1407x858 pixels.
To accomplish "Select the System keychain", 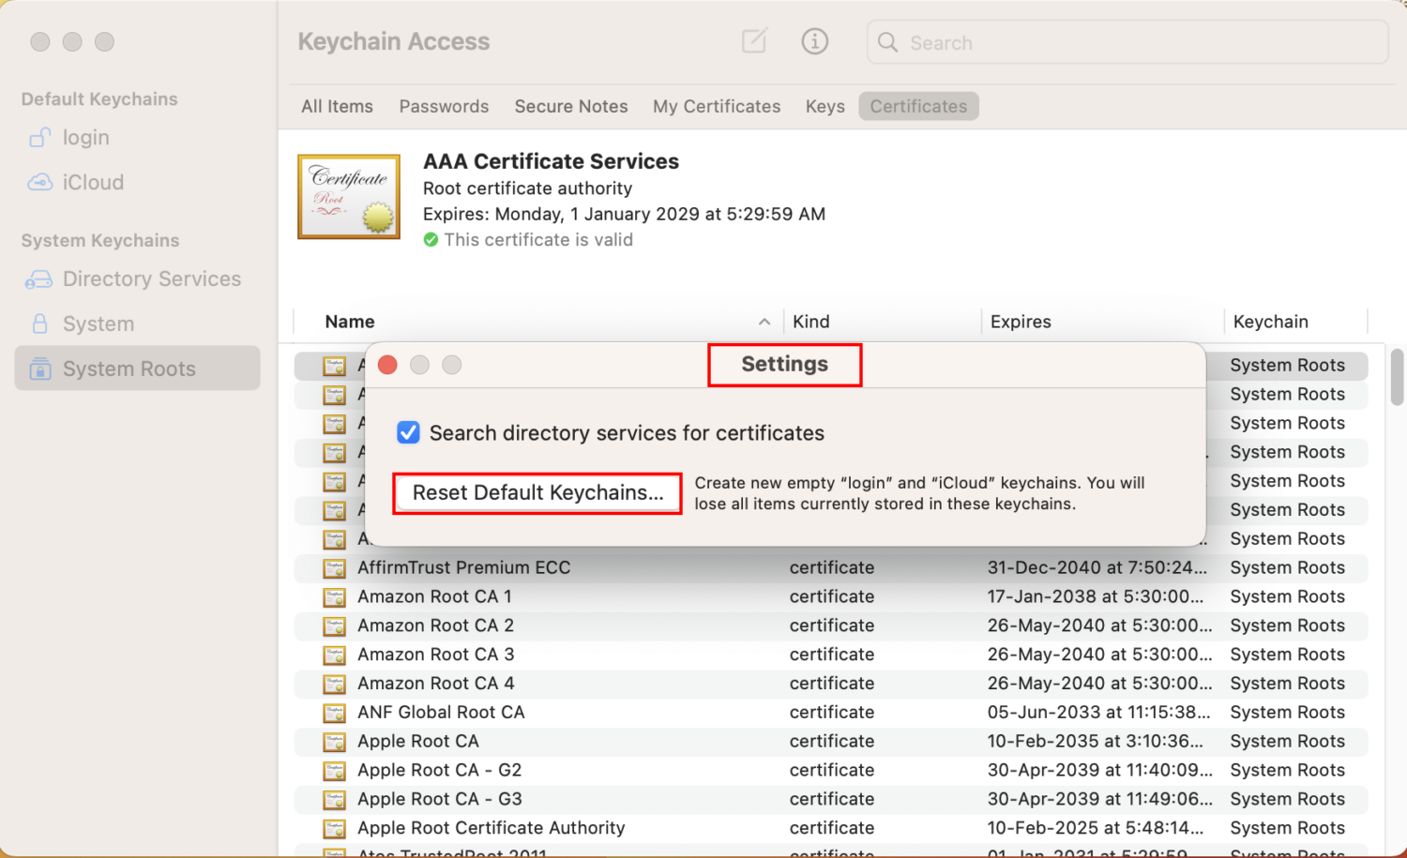I will (x=137, y=324).
